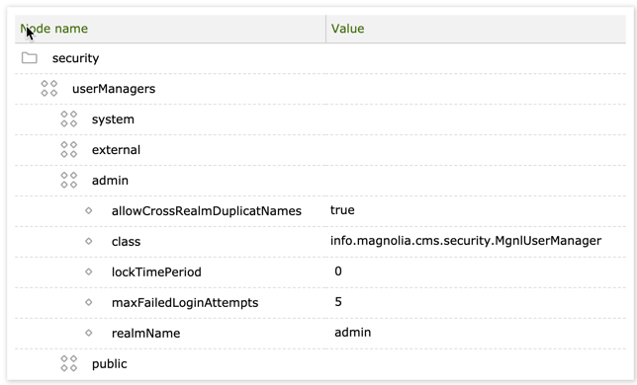
Task: Select the security tree row
Action: (320, 58)
